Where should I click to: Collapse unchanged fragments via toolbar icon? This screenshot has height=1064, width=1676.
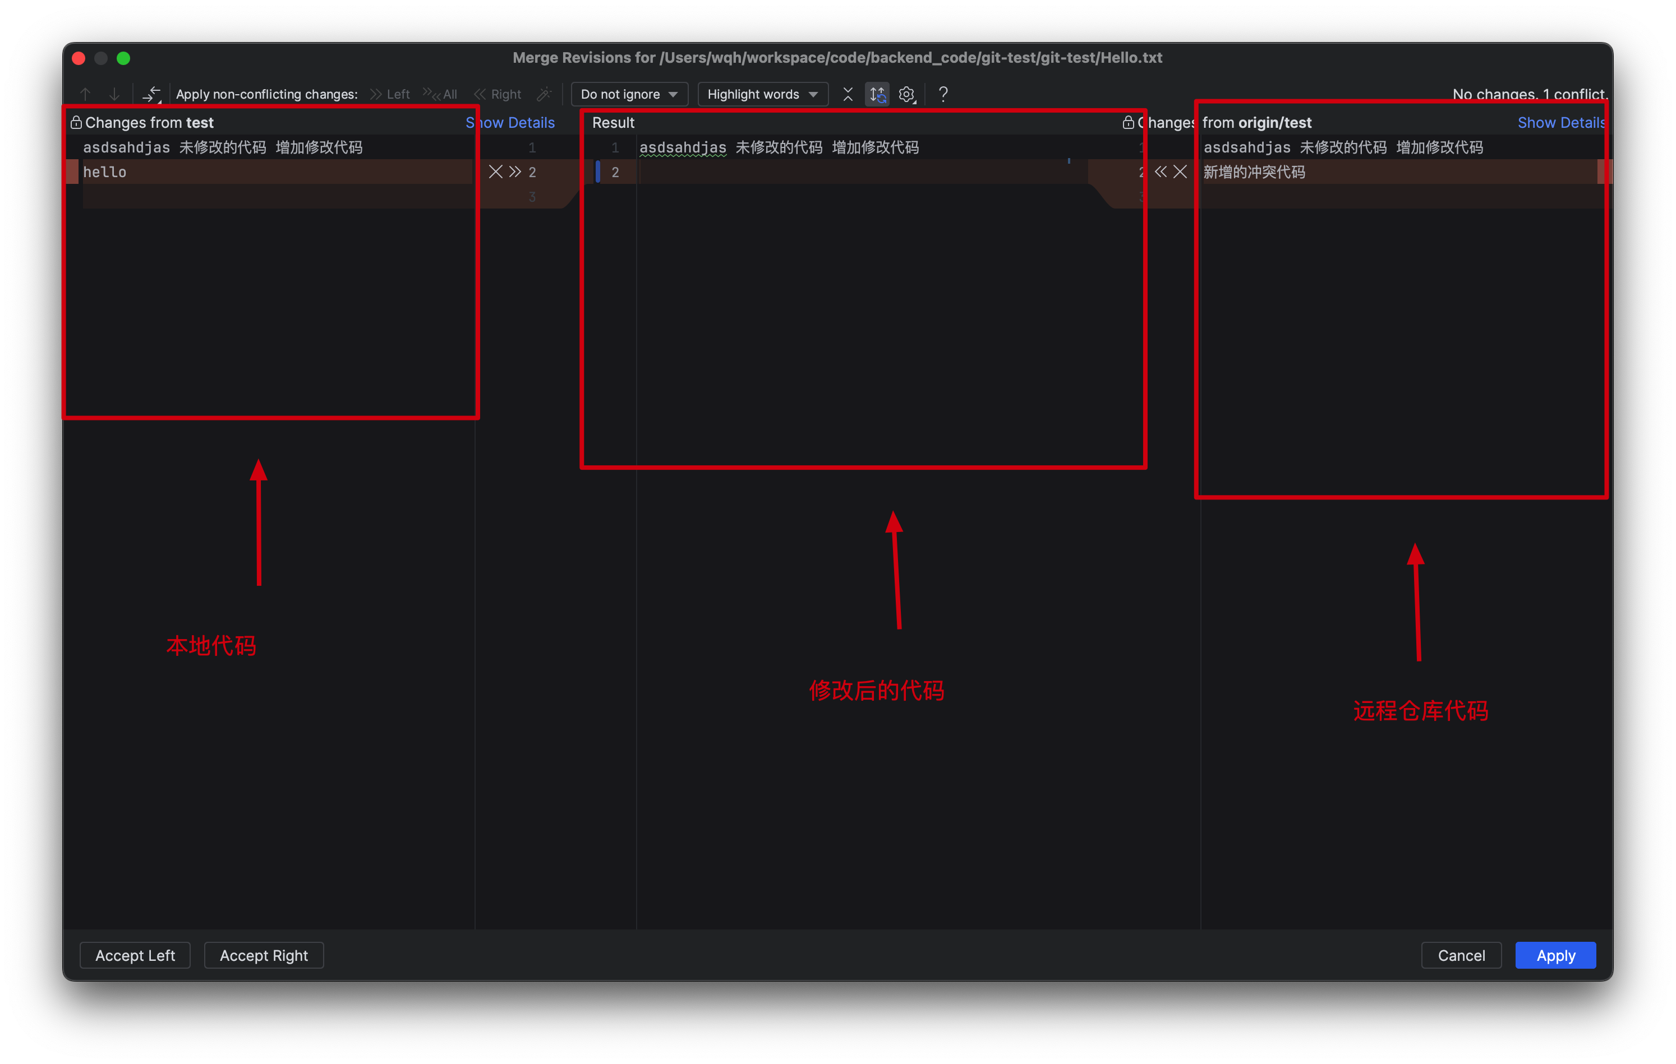(x=849, y=94)
